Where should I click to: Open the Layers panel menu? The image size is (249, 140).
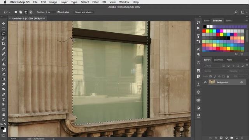coord(246,59)
